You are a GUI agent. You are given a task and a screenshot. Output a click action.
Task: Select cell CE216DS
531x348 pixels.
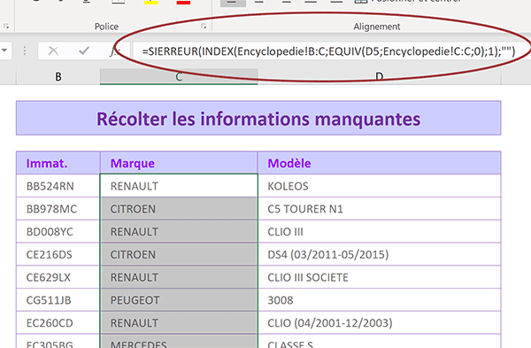tap(58, 254)
